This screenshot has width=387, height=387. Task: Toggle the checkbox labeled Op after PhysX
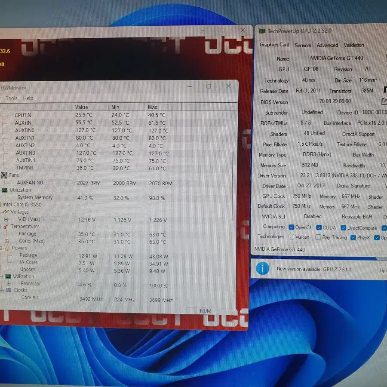(x=377, y=238)
